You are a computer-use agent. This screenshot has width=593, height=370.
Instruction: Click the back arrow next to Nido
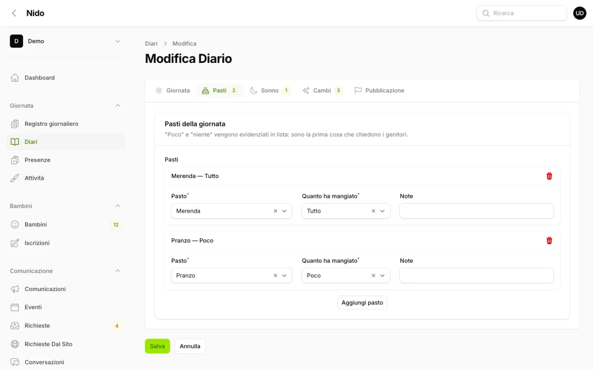click(x=14, y=13)
